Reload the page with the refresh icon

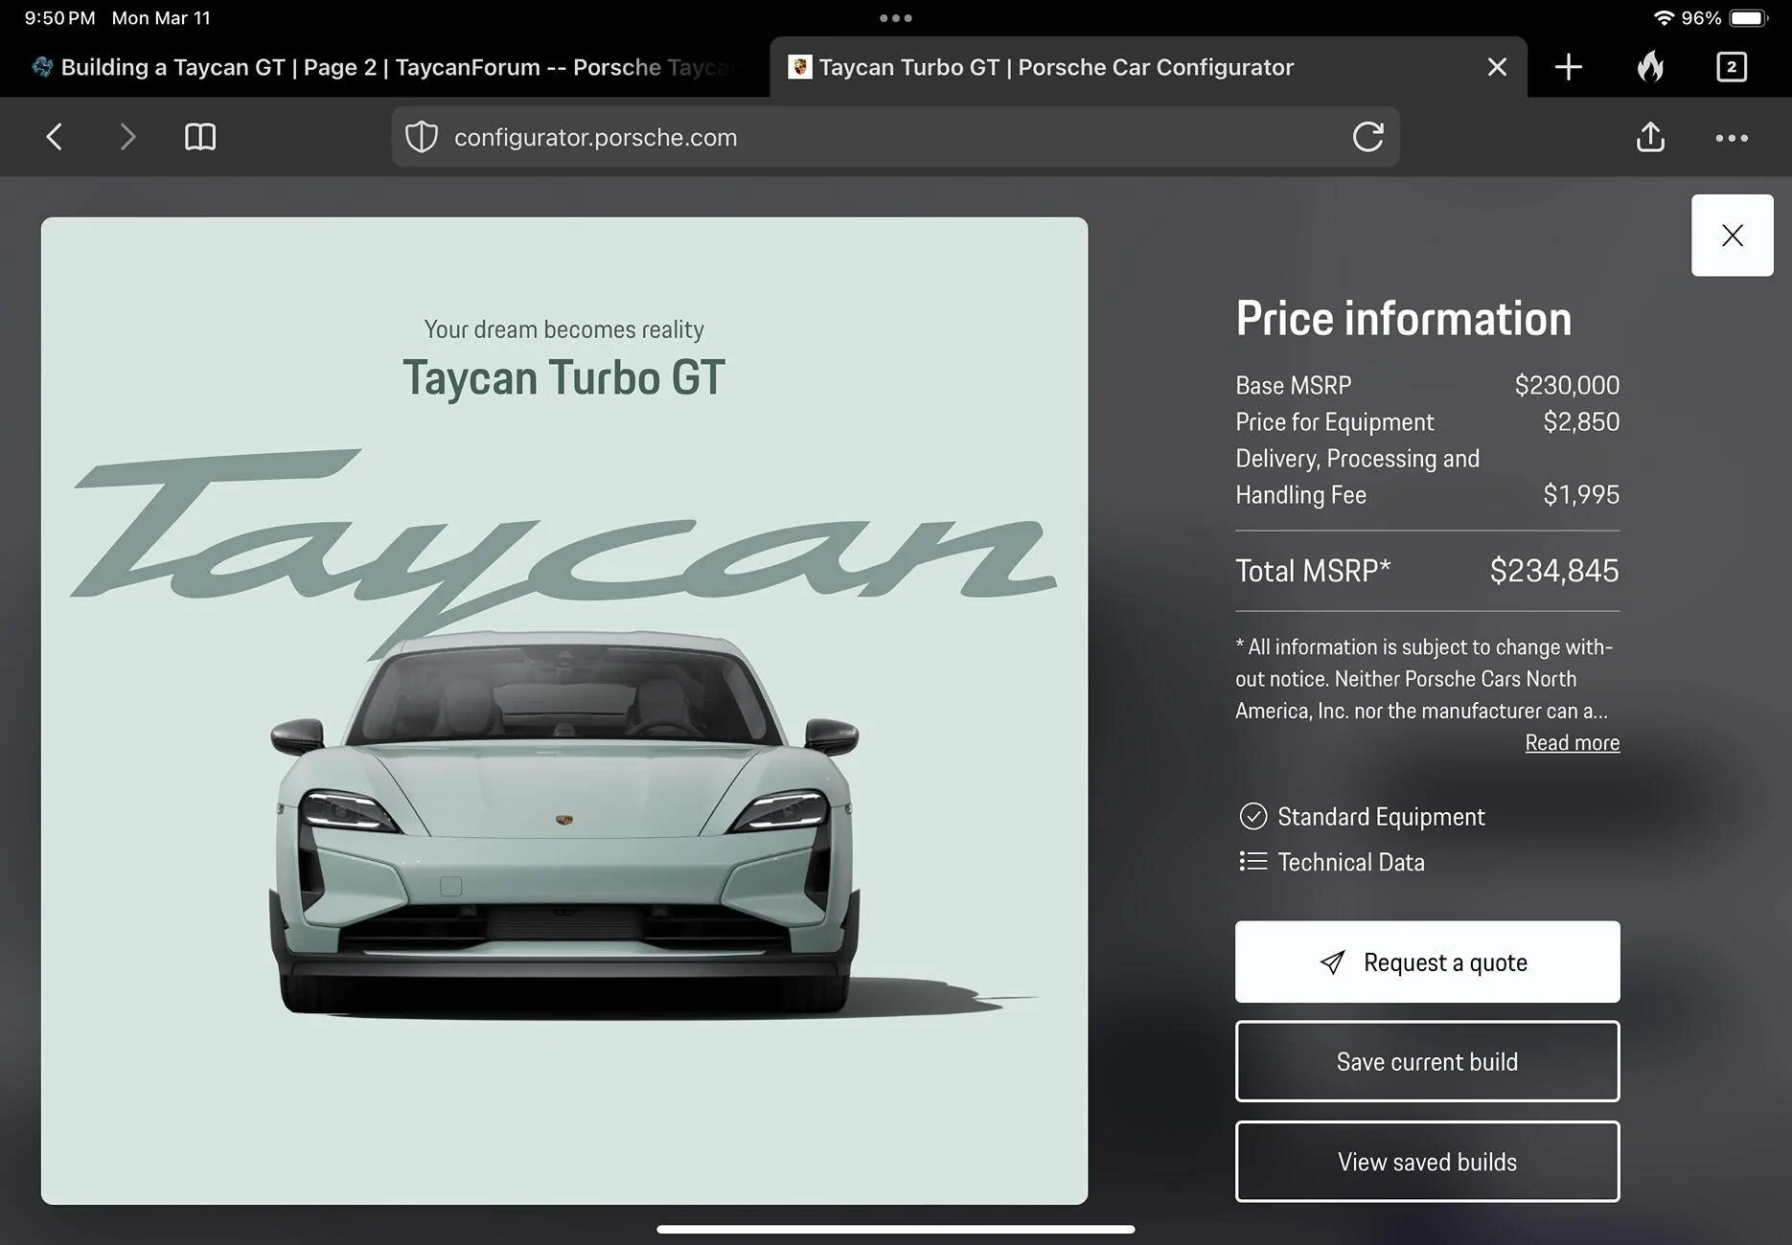[1367, 137]
